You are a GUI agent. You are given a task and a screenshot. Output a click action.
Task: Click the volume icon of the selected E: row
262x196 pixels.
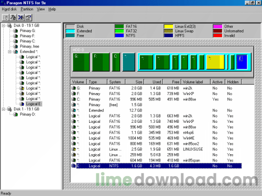coord(73,166)
